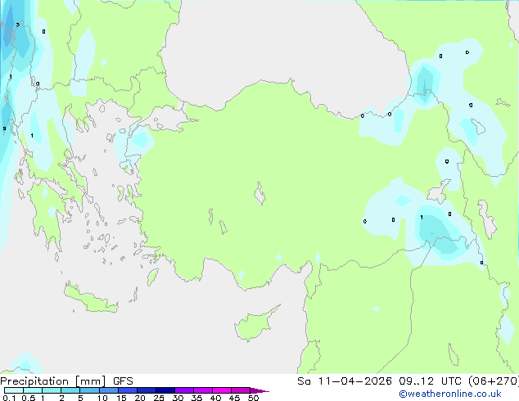This screenshot has height=401, width=519.
Task: Open the weatheronline.co.uk link
Action: (450, 394)
